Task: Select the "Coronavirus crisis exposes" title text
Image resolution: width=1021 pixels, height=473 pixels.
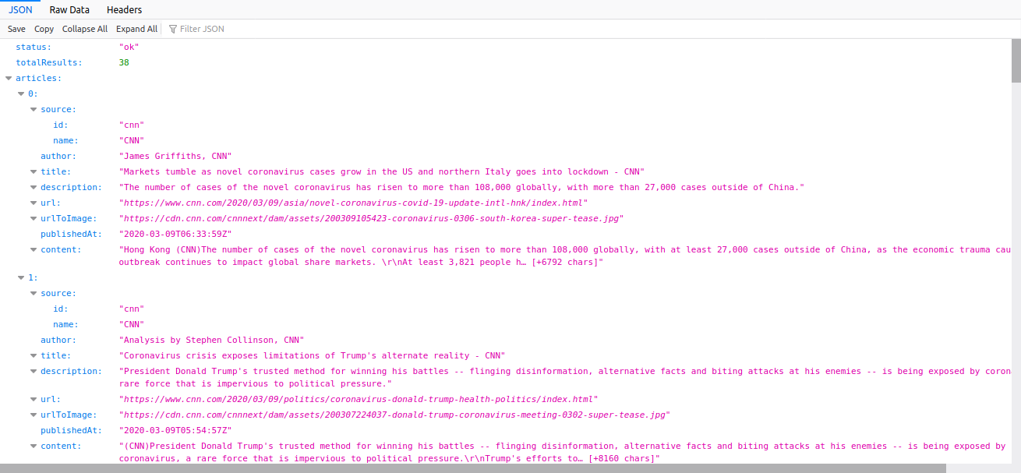Action: 313,355
